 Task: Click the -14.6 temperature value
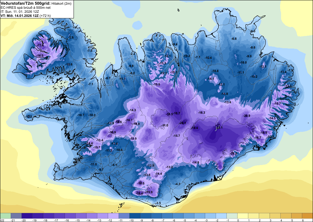[196, 162]
